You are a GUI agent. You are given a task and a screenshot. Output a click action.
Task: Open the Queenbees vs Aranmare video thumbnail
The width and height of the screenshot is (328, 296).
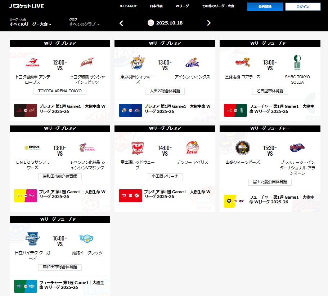tap(235, 201)
